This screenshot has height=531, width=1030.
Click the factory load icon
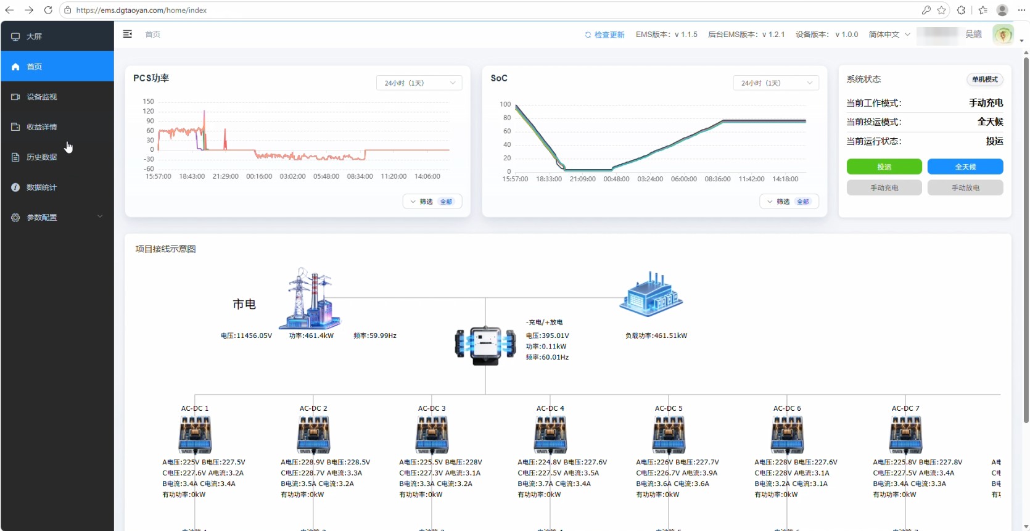pyautogui.click(x=651, y=294)
